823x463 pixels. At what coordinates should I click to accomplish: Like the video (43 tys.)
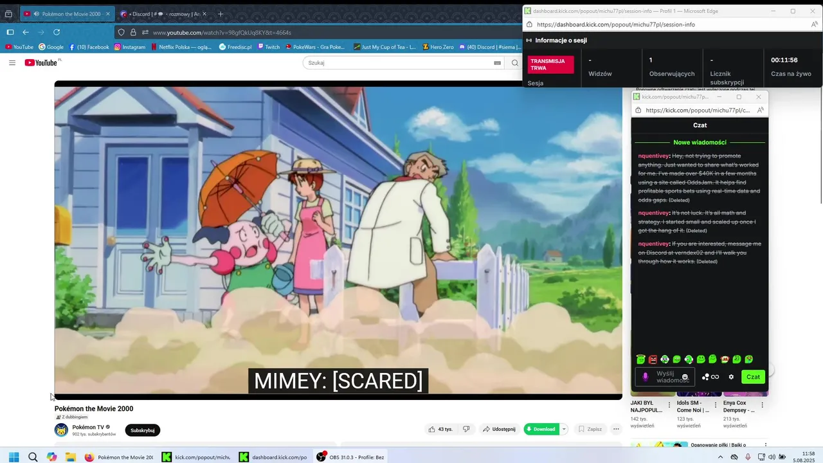441,429
